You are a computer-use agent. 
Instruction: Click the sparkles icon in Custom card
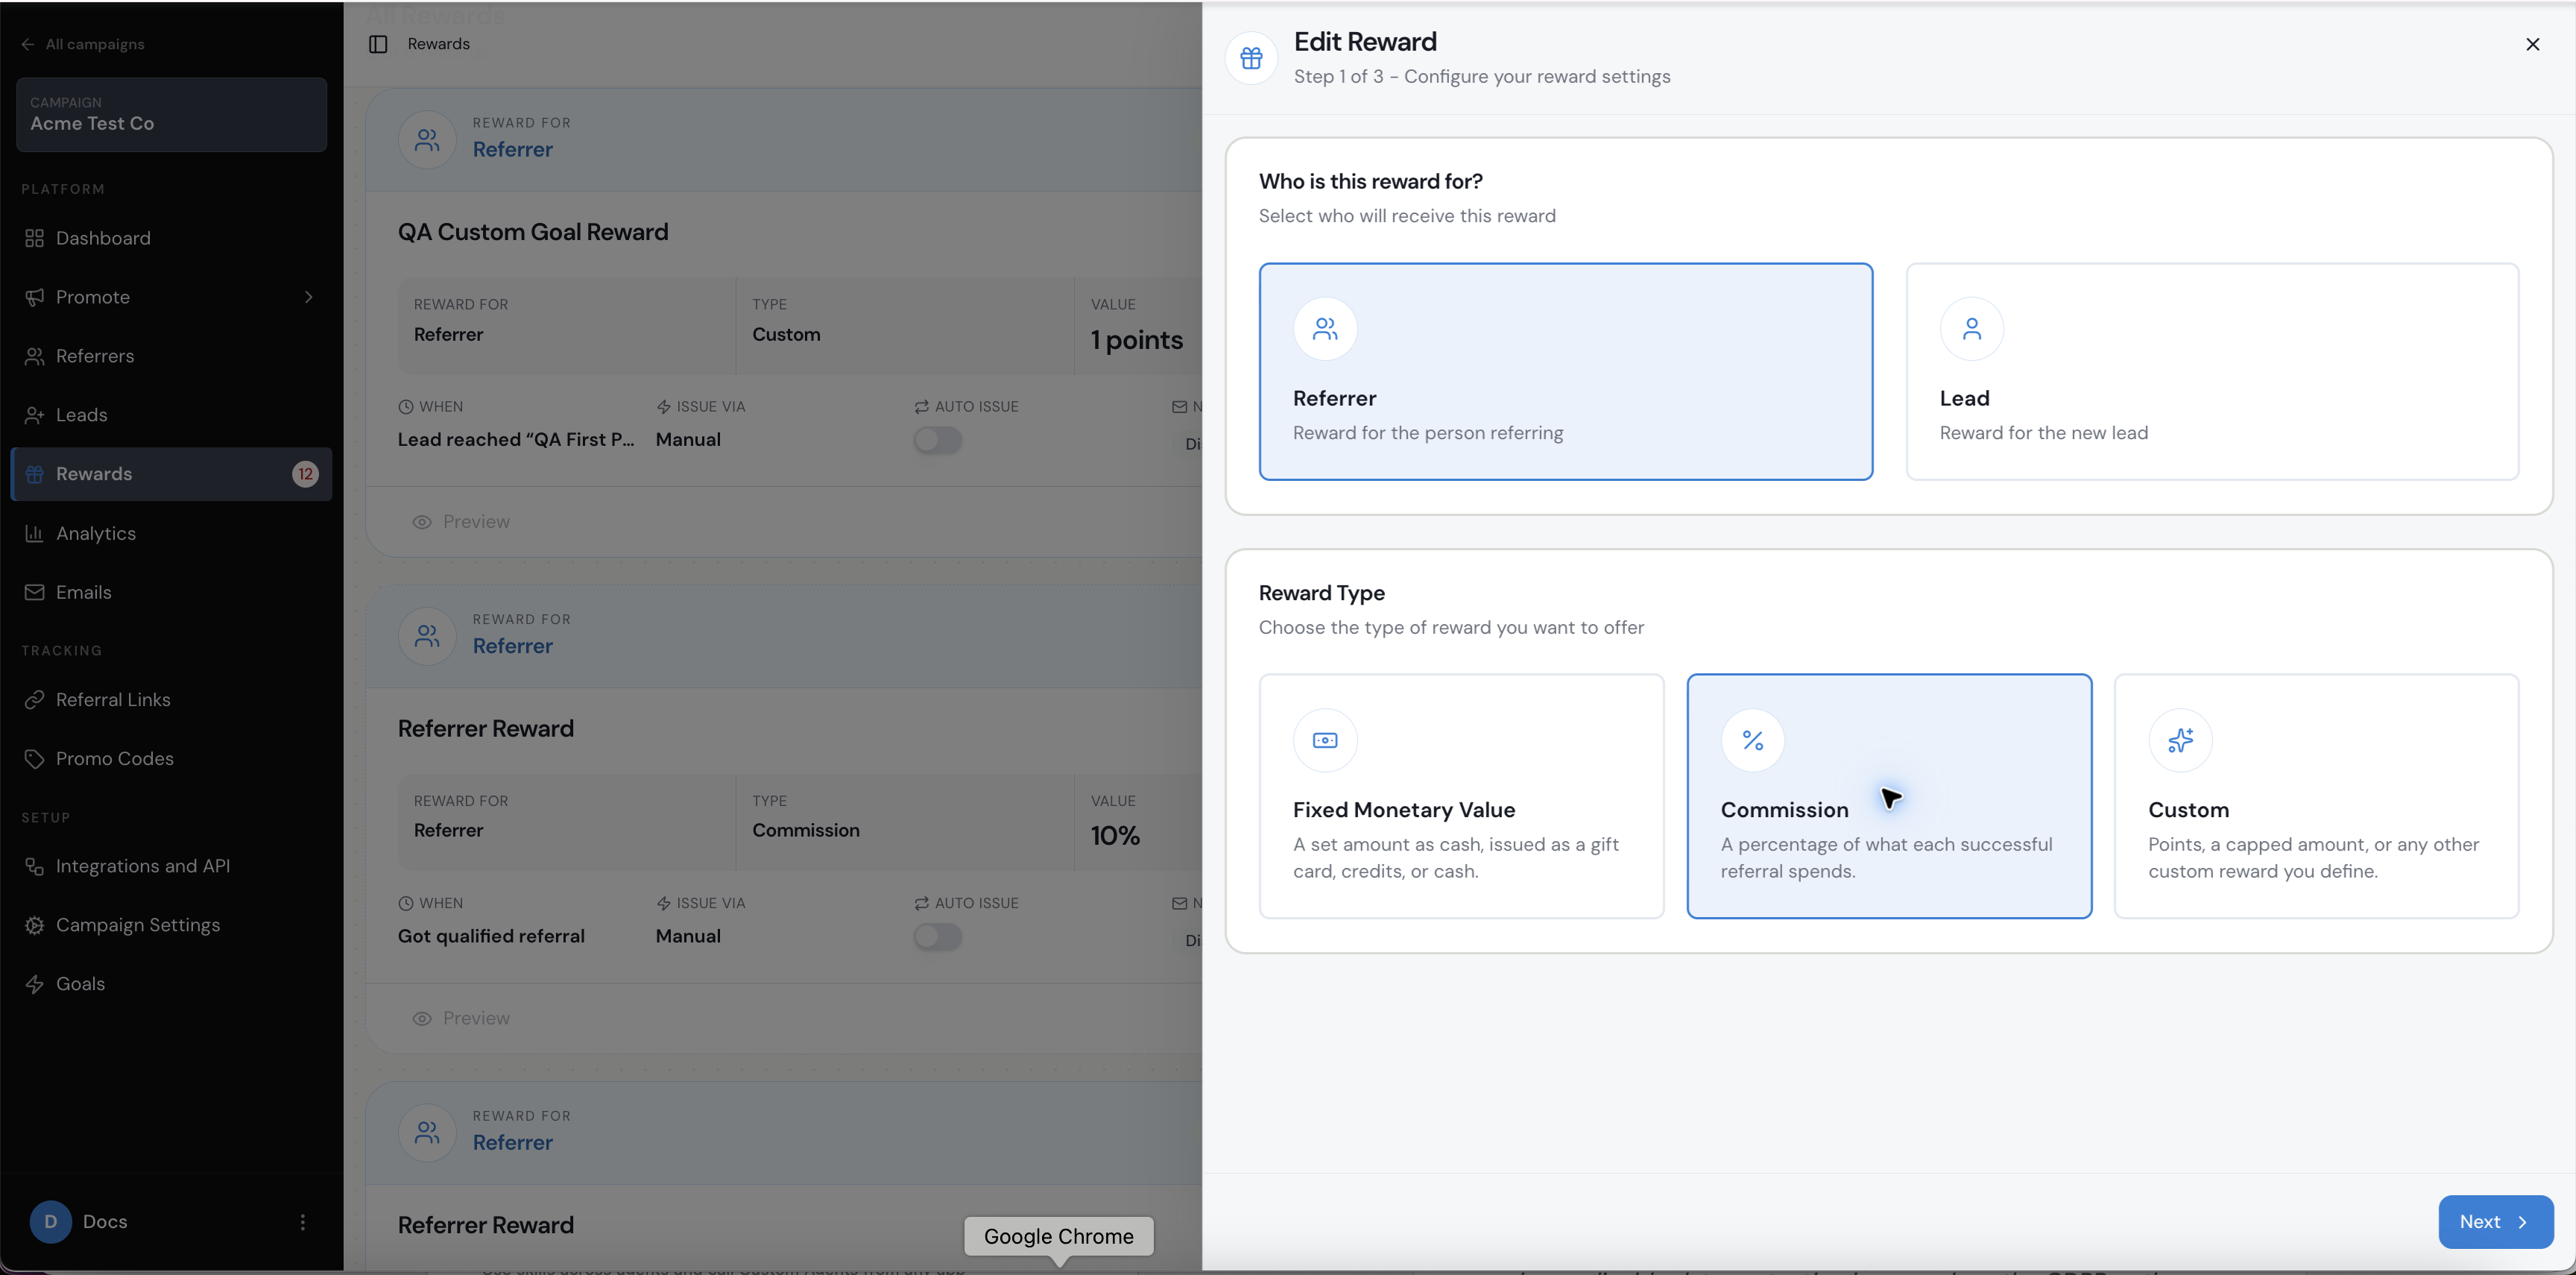[x=2180, y=740]
